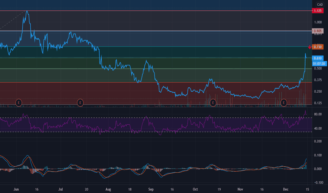The height and width of the screenshot is (193, 328).
Task: Select the 0.905 horizontal line price label
Action: (318, 31)
